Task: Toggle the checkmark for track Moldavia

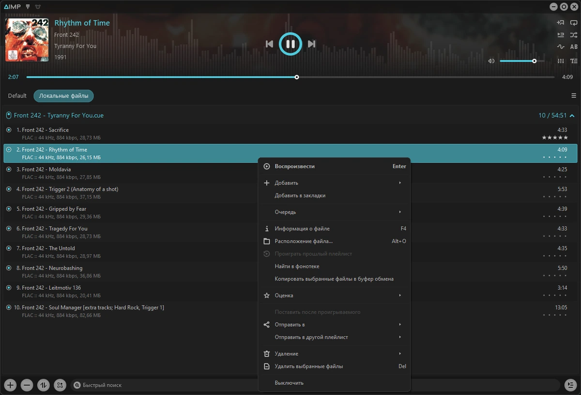Action: click(x=9, y=169)
